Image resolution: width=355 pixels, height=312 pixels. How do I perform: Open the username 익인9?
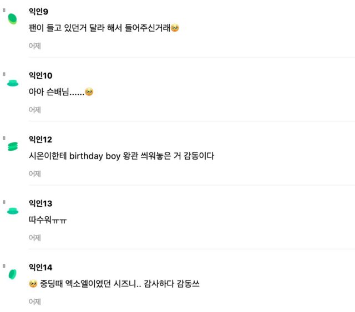(40, 12)
